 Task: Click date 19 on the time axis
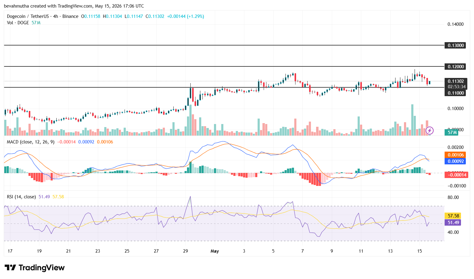pyautogui.click(x=39, y=251)
